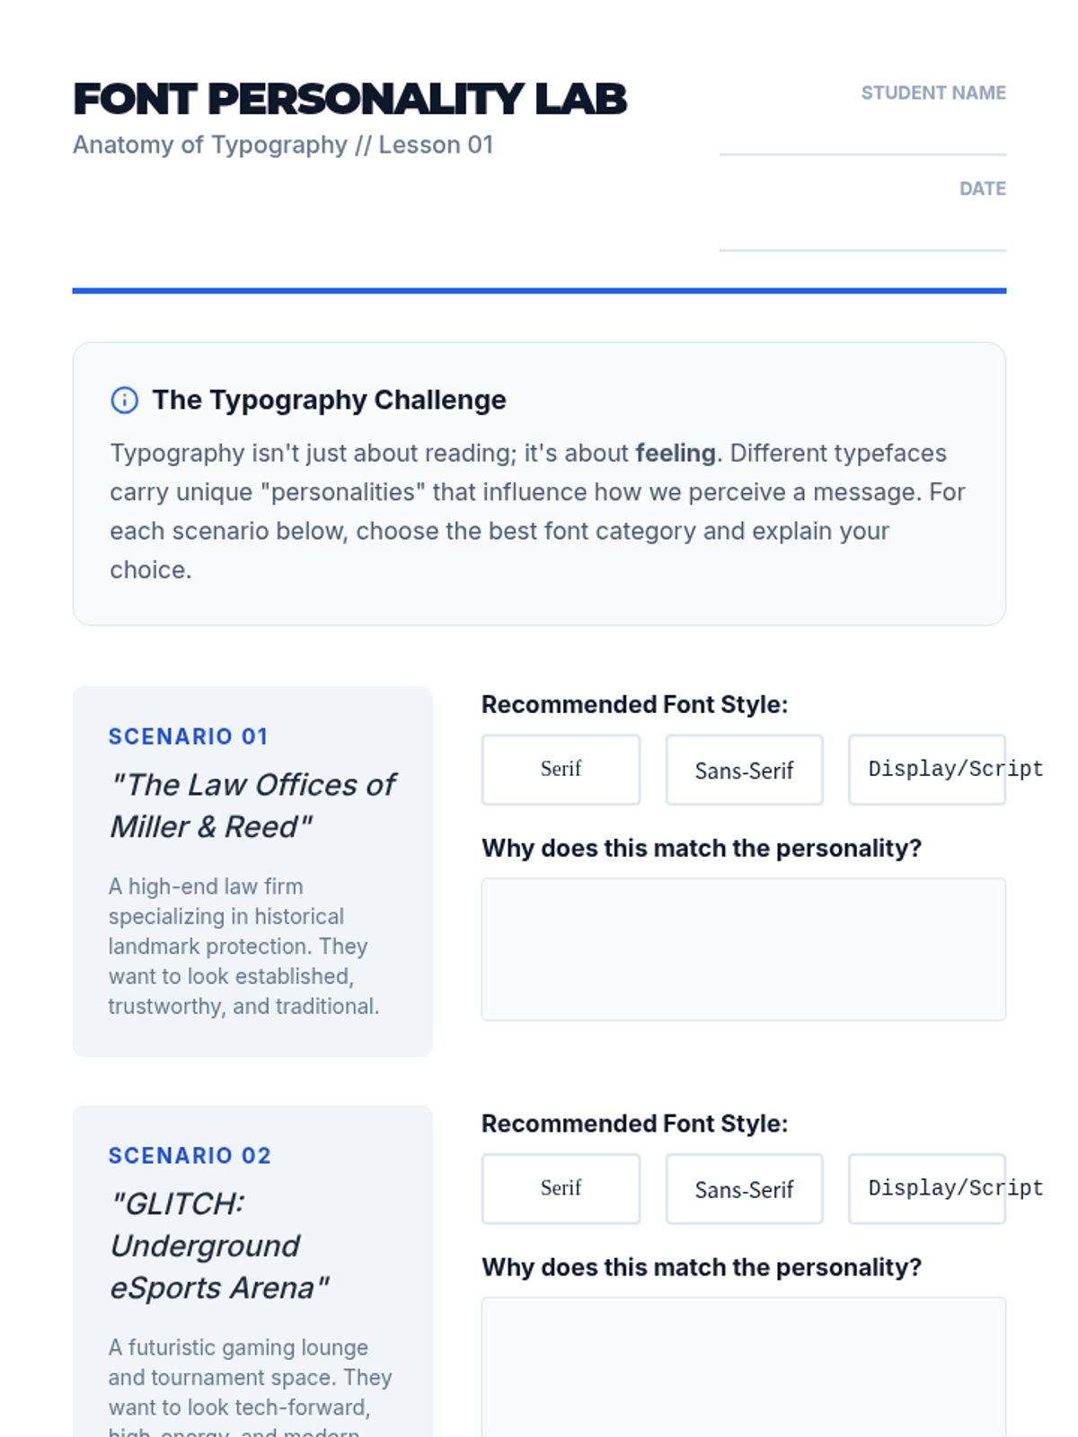Image resolution: width=1078 pixels, height=1437 pixels.
Task: Click the info icon beside The Typography Challenge
Action: tap(124, 400)
